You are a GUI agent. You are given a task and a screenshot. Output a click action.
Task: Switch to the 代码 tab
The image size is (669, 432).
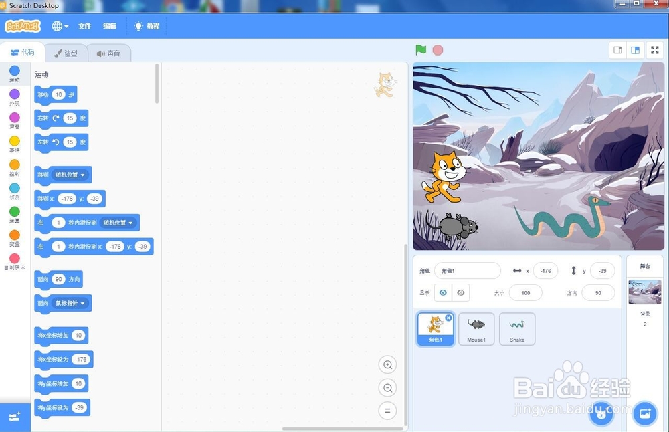coord(23,52)
